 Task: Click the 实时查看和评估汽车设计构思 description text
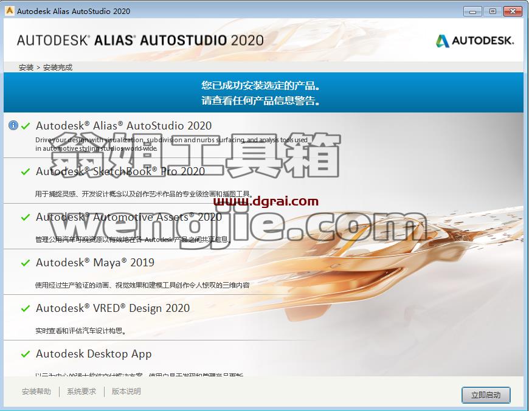(x=81, y=331)
